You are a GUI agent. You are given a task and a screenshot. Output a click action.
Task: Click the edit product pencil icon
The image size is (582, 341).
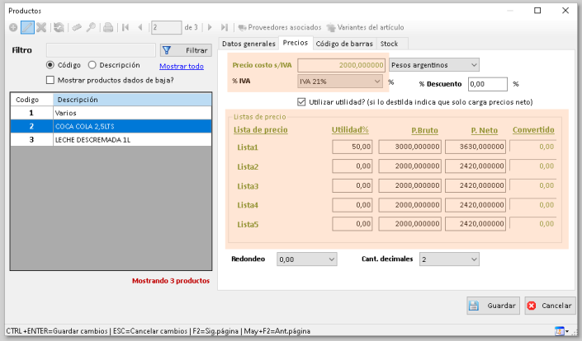(27, 27)
